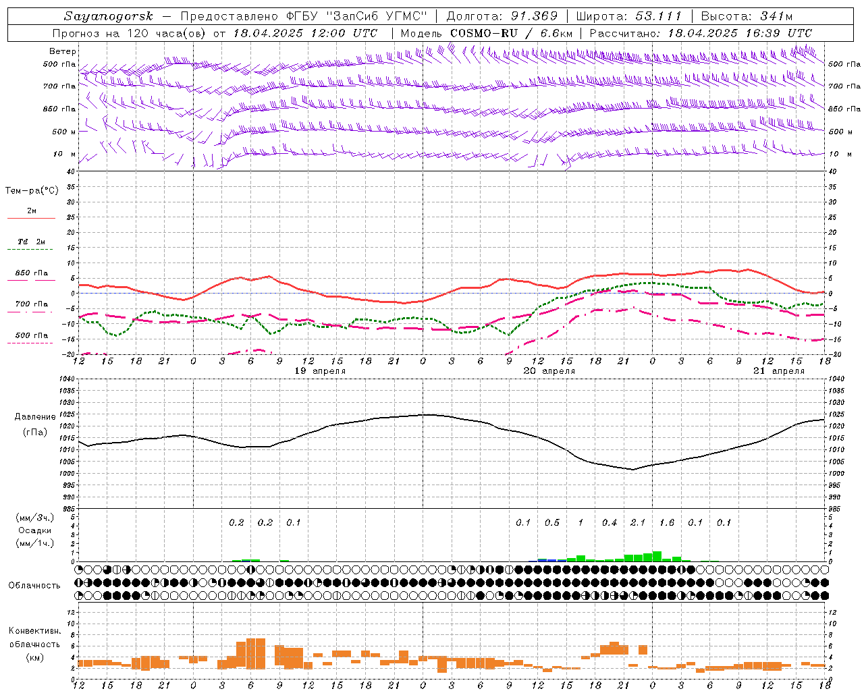Click the "1.6" precipitation amount value
This screenshot has height=691, width=864.
click(x=667, y=523)
